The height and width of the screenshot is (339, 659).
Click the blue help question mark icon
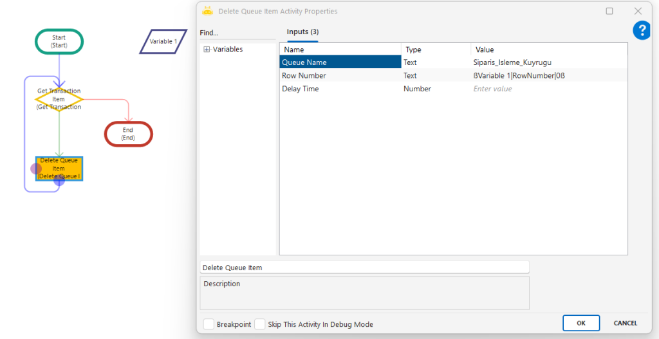641,30
